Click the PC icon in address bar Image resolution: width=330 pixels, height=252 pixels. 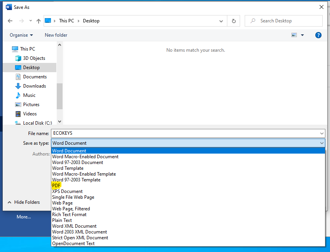(x=48, y=20)
